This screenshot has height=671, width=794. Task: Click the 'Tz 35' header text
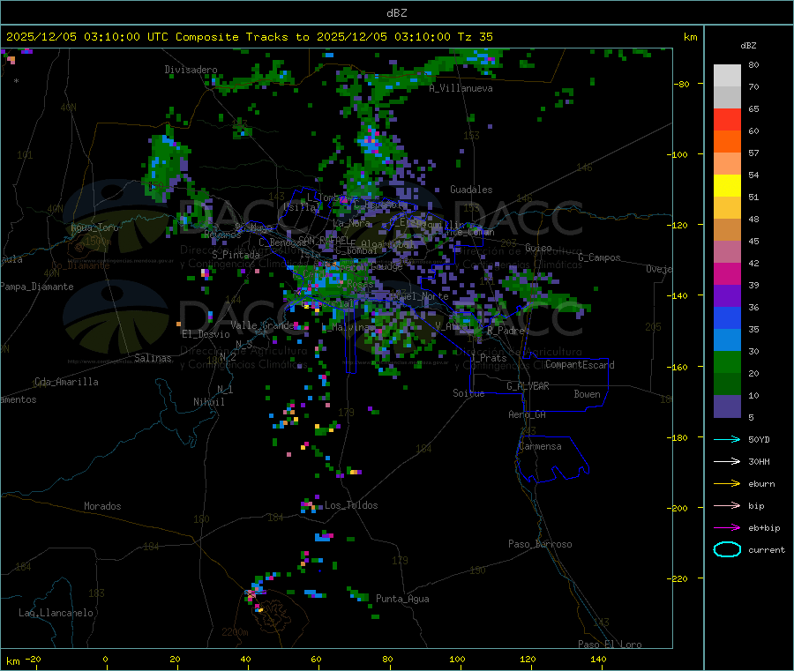pos(475,37)
